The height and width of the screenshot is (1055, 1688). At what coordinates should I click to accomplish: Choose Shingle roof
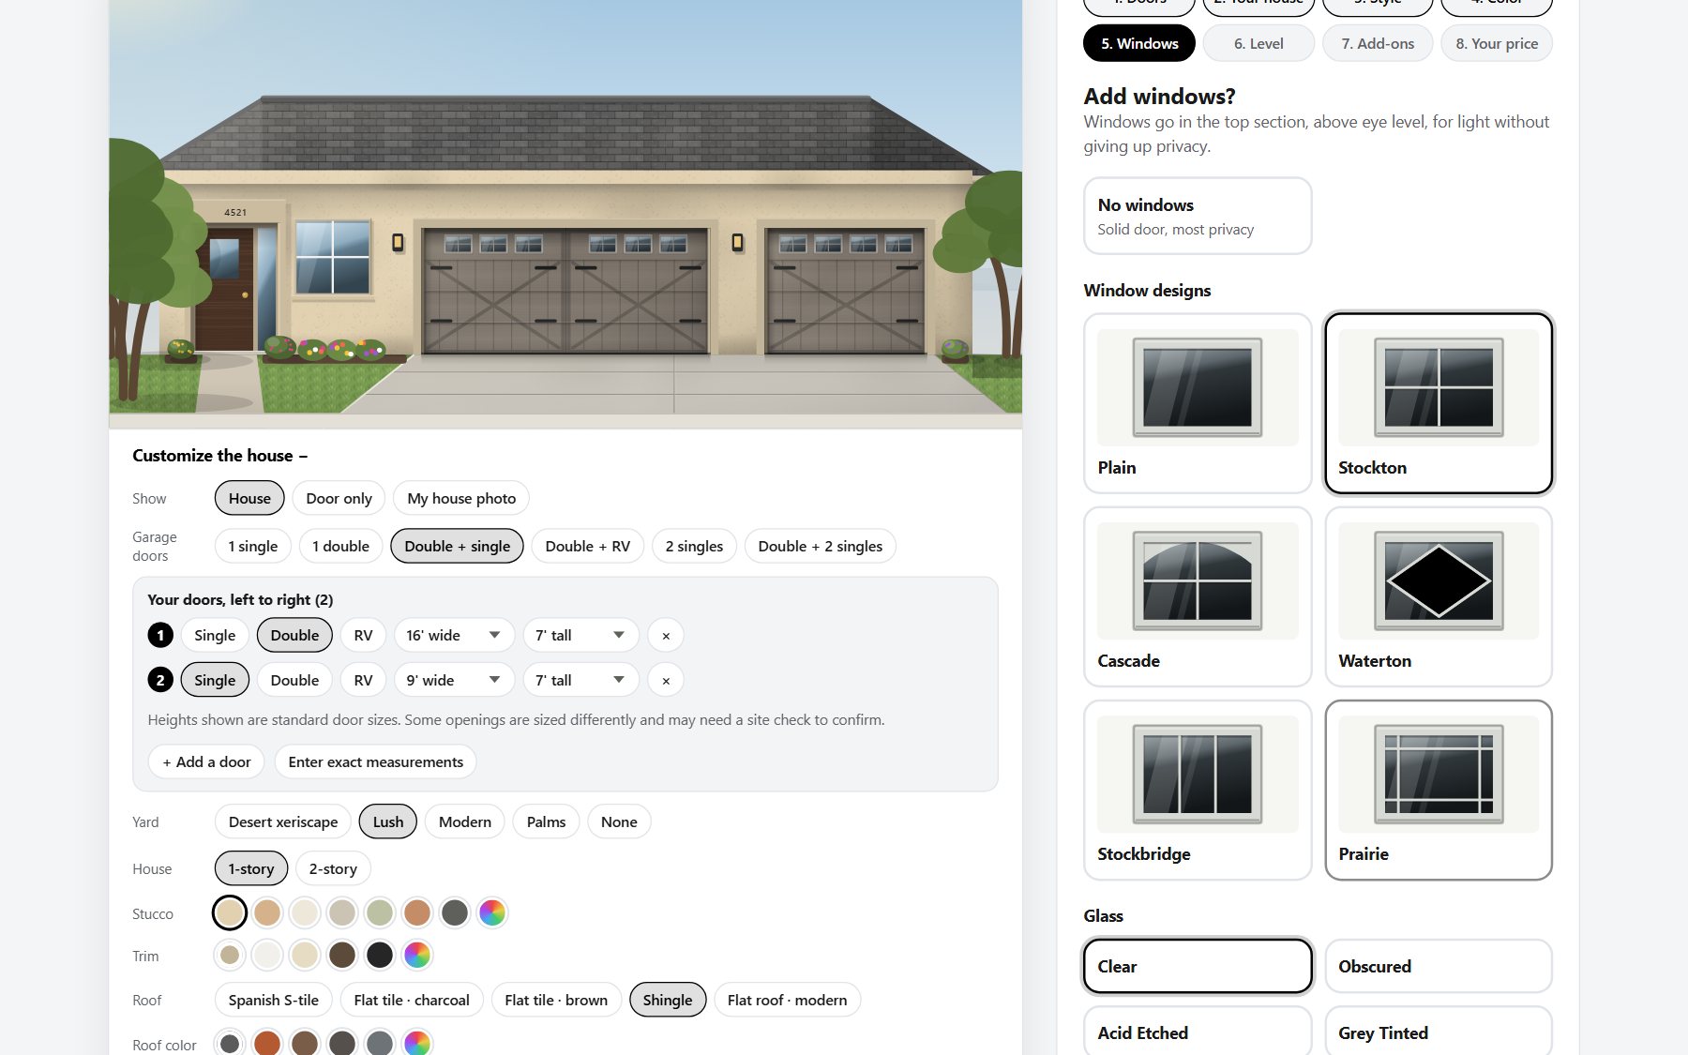[x=668, y=1001]
